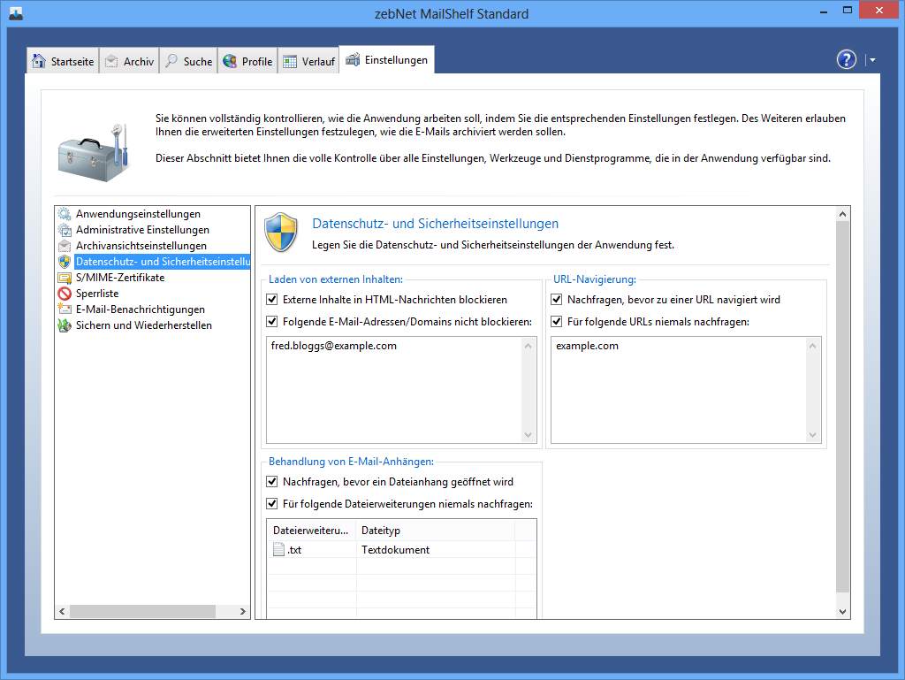Switch to the Startseite tab
Viewport: 905px width, 680px height.
[x=63, y=61]
